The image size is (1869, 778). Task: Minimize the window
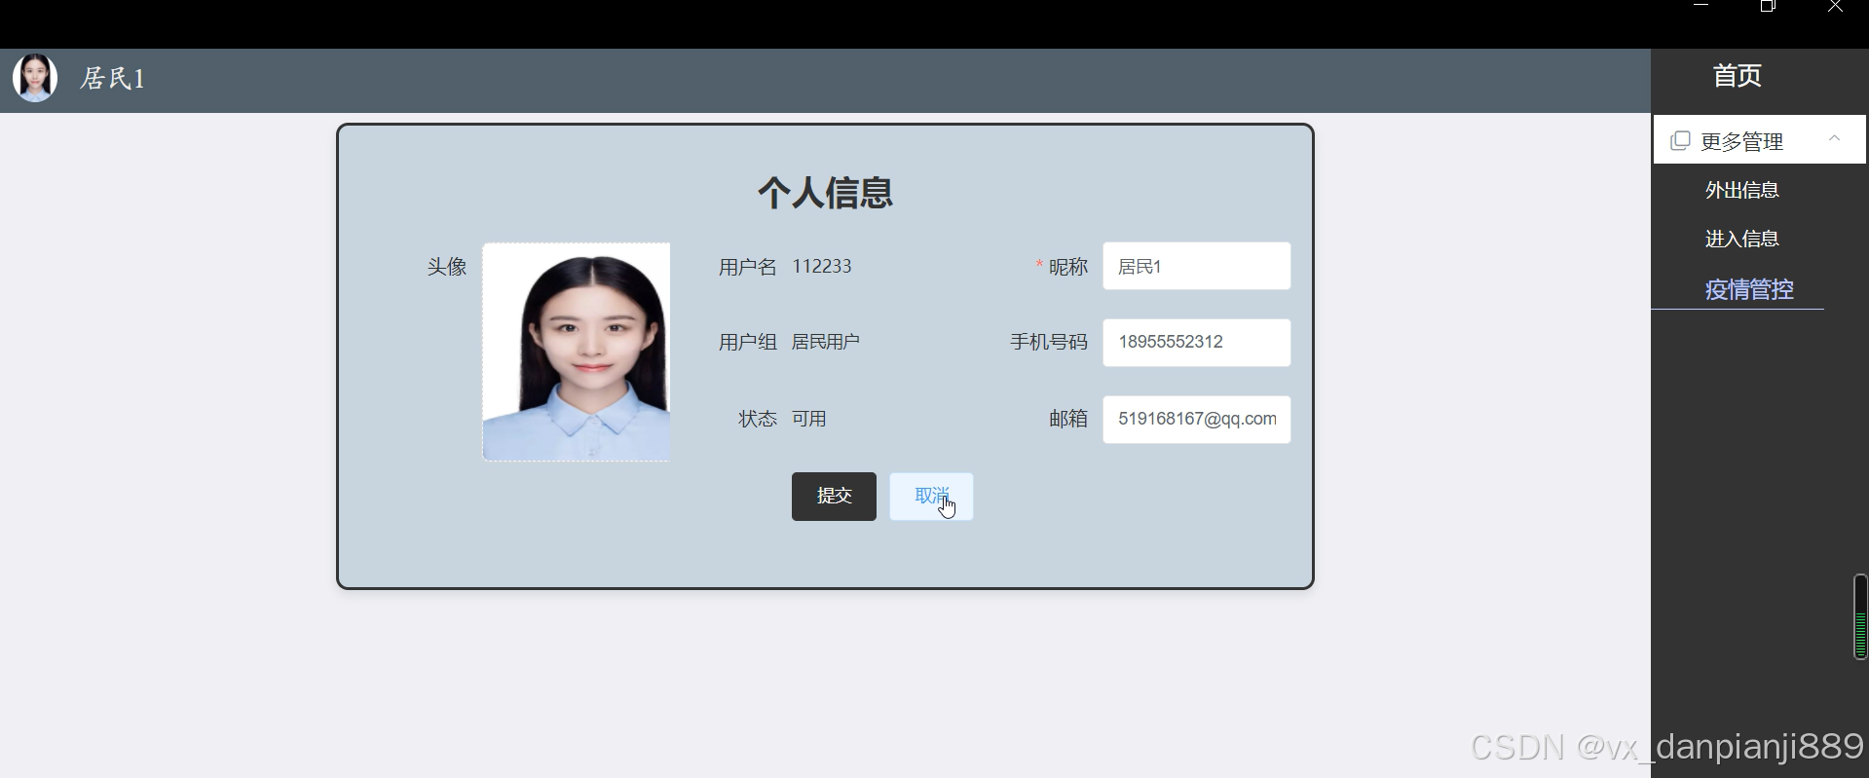[1701, 7]
